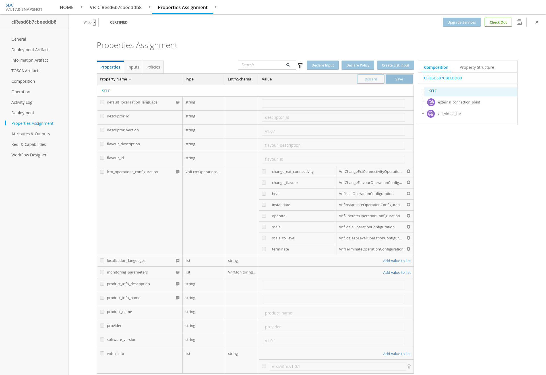
Task: Show description of product_info_description
Action: click(177, 284)
